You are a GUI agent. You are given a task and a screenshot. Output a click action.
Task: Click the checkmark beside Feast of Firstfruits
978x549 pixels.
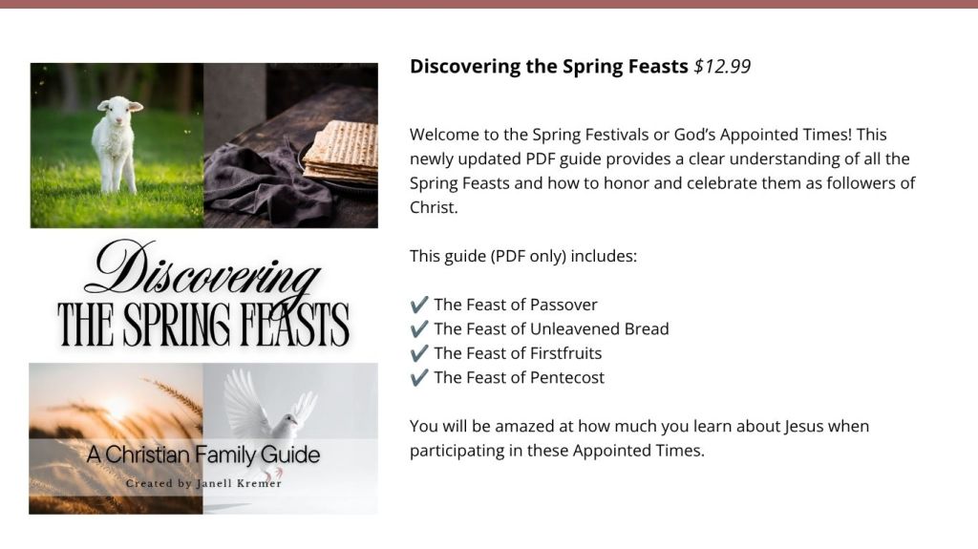(x=419, y=353)
